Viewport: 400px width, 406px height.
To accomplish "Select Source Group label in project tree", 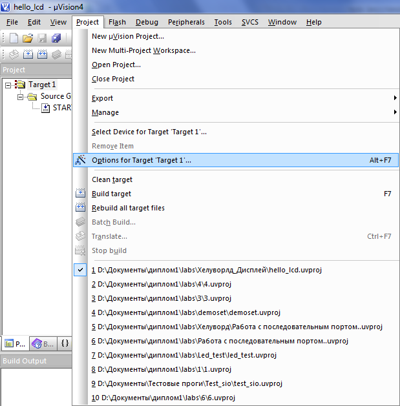I will (x=56, y=96).
